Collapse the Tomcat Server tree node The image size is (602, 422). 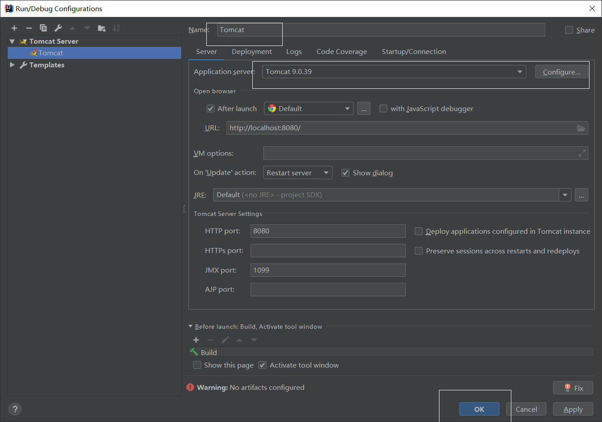(12, 41)
